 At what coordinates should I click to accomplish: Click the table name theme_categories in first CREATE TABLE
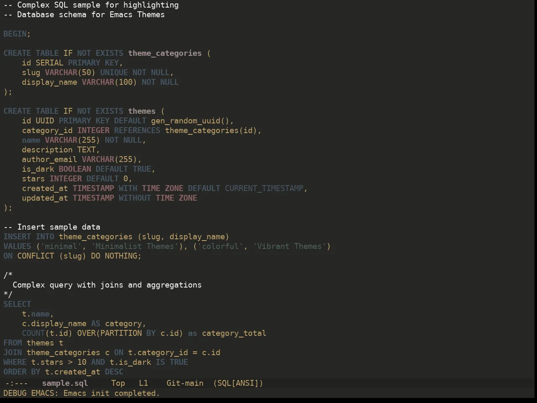[x=165, y=53]
